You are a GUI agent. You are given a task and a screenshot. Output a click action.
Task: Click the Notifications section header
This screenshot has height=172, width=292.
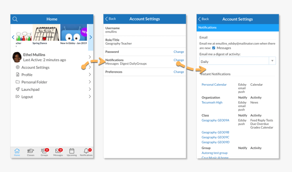click(238, 28)
